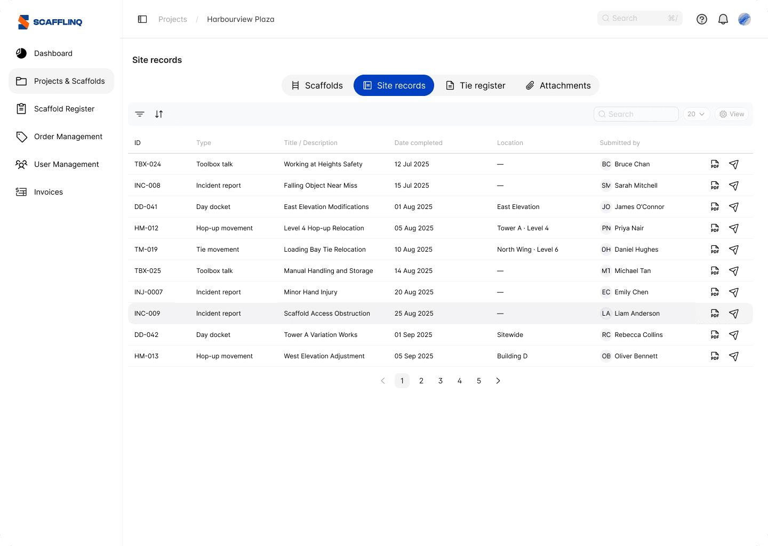Click submitter Priya Nair
Screen dimensions: 768x546
coord(629,228)
